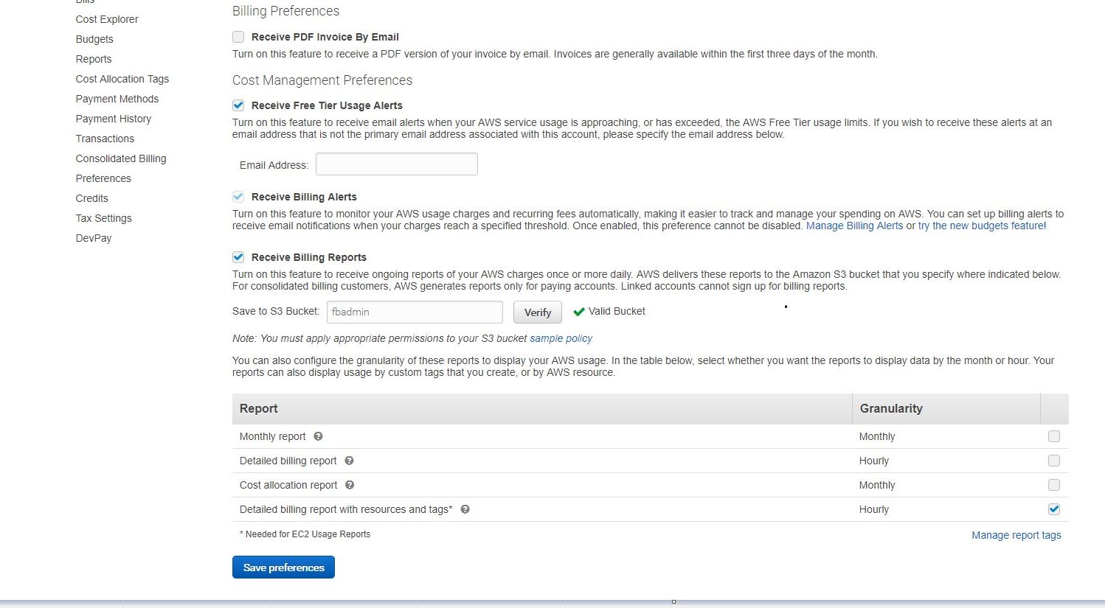Click Hourly granularity in Detailed billing report row
The height and width of the screenshot is (608, 1105).
[874, 461]
